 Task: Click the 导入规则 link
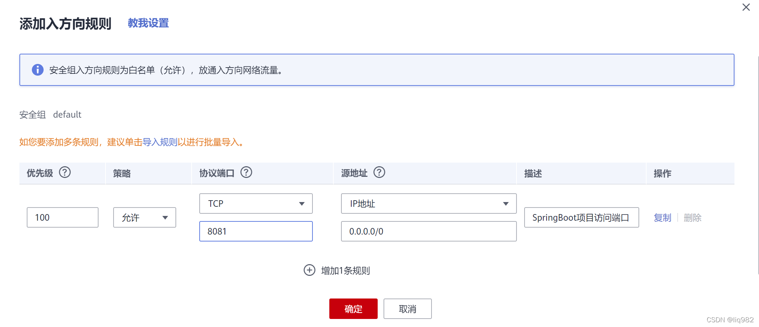click(x=160, y=142)
